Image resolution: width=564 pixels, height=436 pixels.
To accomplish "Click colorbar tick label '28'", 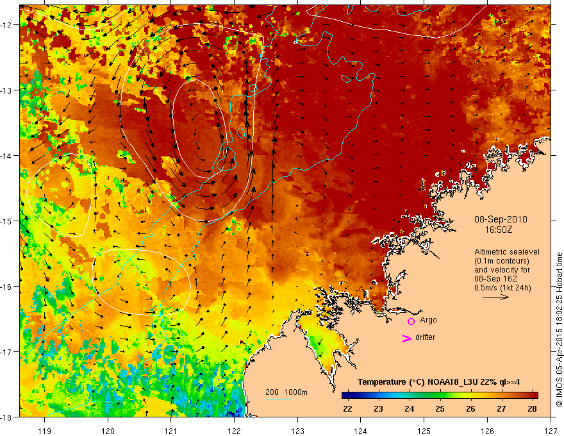I will point(533,409).
